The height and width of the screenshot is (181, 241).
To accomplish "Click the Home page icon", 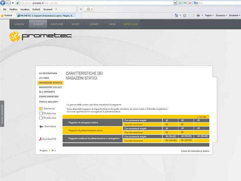I will (x=176, y=15).
